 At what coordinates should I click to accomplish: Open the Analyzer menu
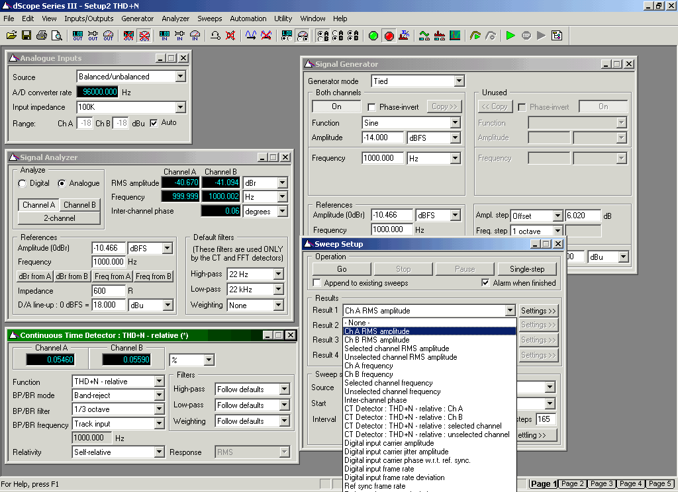175,19
